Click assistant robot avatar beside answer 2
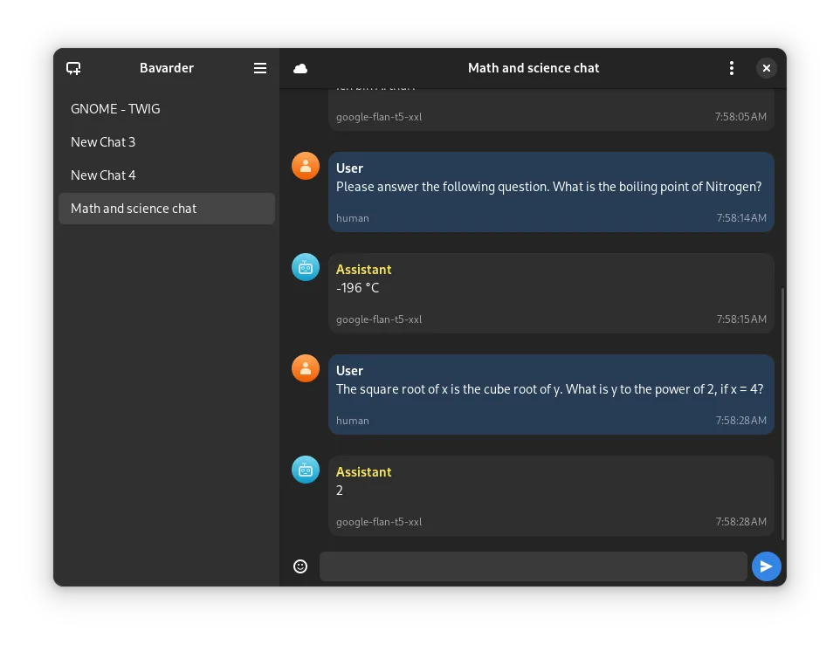Image resolution: width=840 pixels, height=645 pixels. pyautogui.click(x=306, y=470)
